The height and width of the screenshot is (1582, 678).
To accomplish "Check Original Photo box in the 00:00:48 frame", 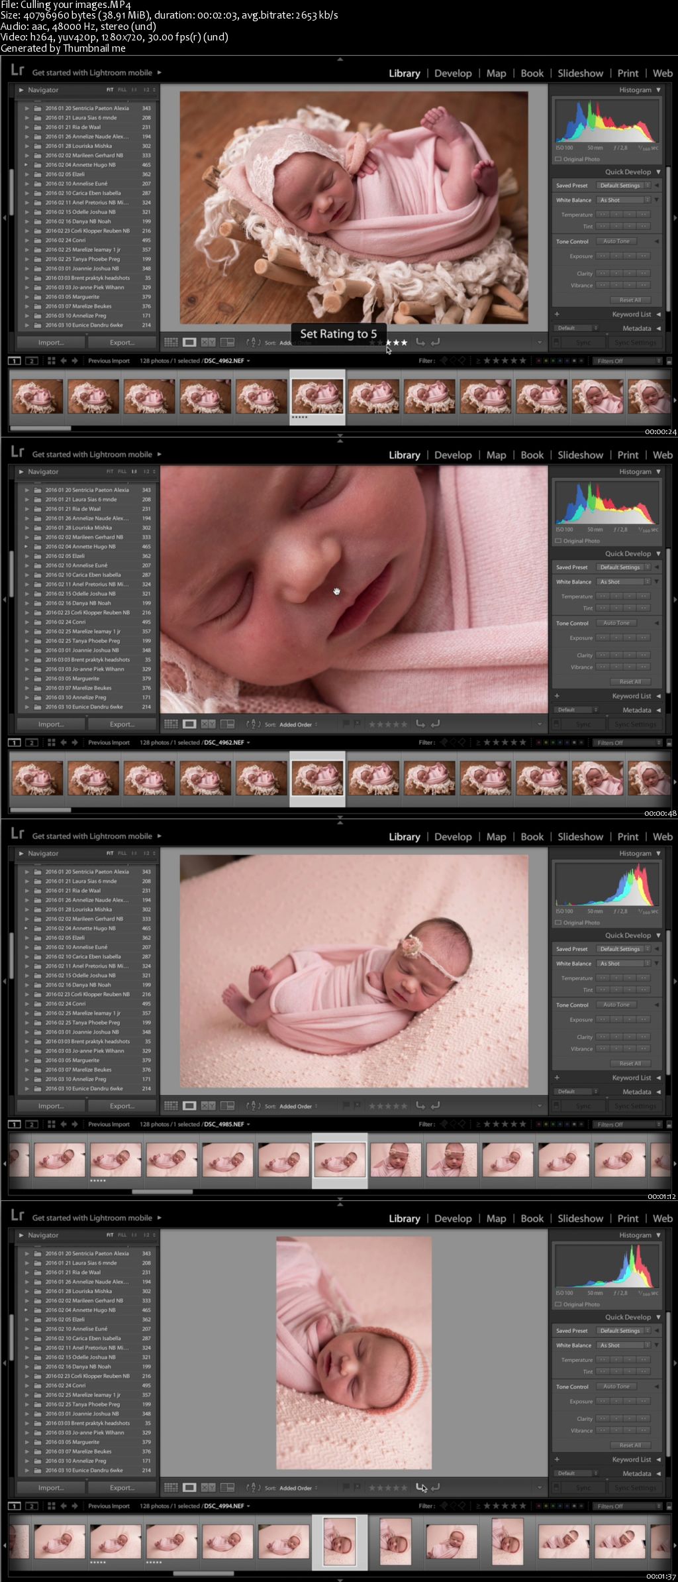I will [x=558, y=541].
